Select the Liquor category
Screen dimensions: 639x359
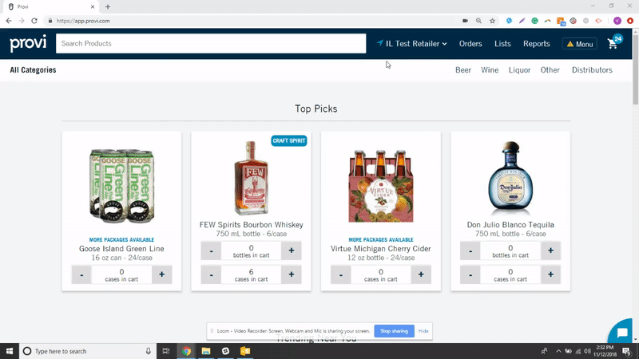pos(519,70)
